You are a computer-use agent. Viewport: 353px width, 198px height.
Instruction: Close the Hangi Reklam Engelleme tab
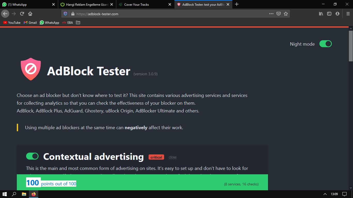[x=112, y=4]
